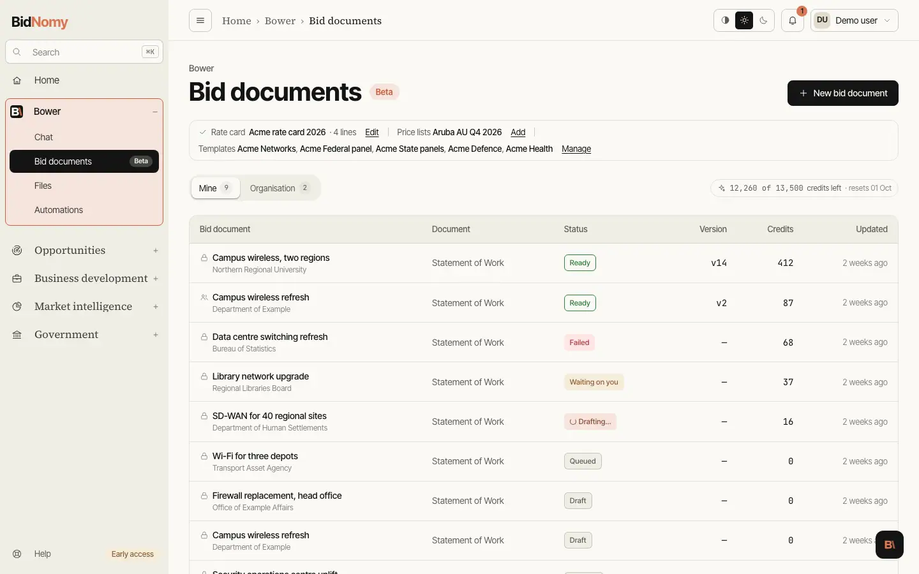919x574 pixels.
Task: Edit the rate card link
Action: point(372,133)
